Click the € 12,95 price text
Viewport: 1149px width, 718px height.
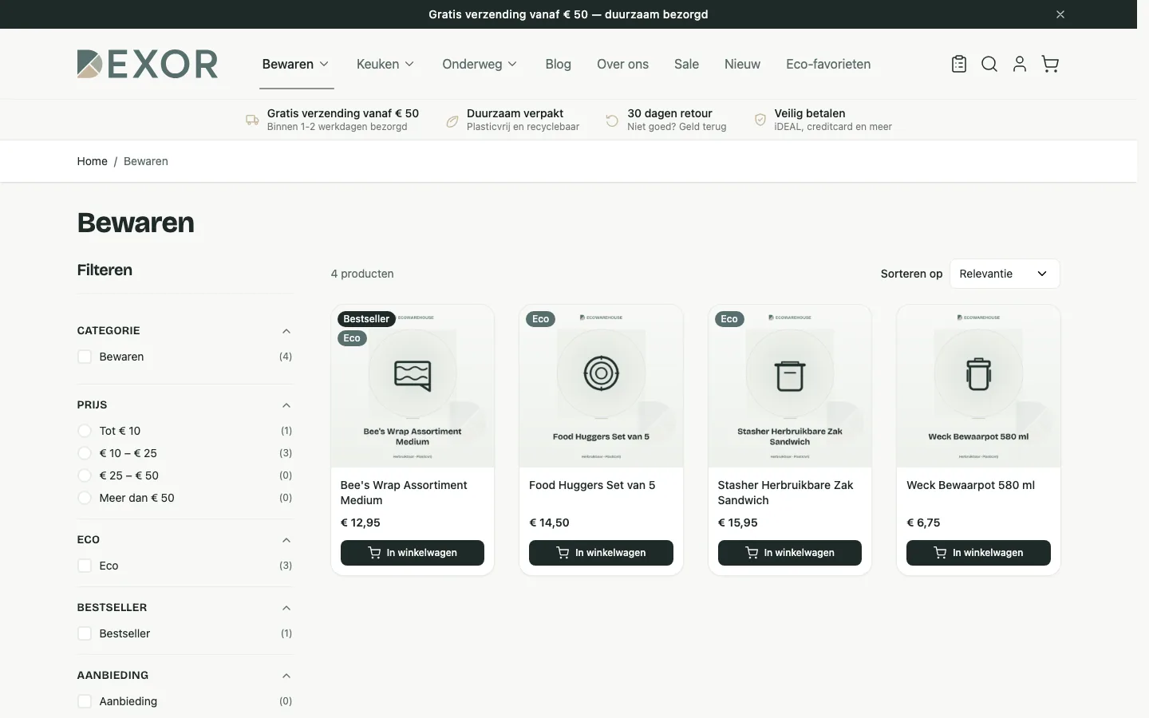click(x=361, y=523)
